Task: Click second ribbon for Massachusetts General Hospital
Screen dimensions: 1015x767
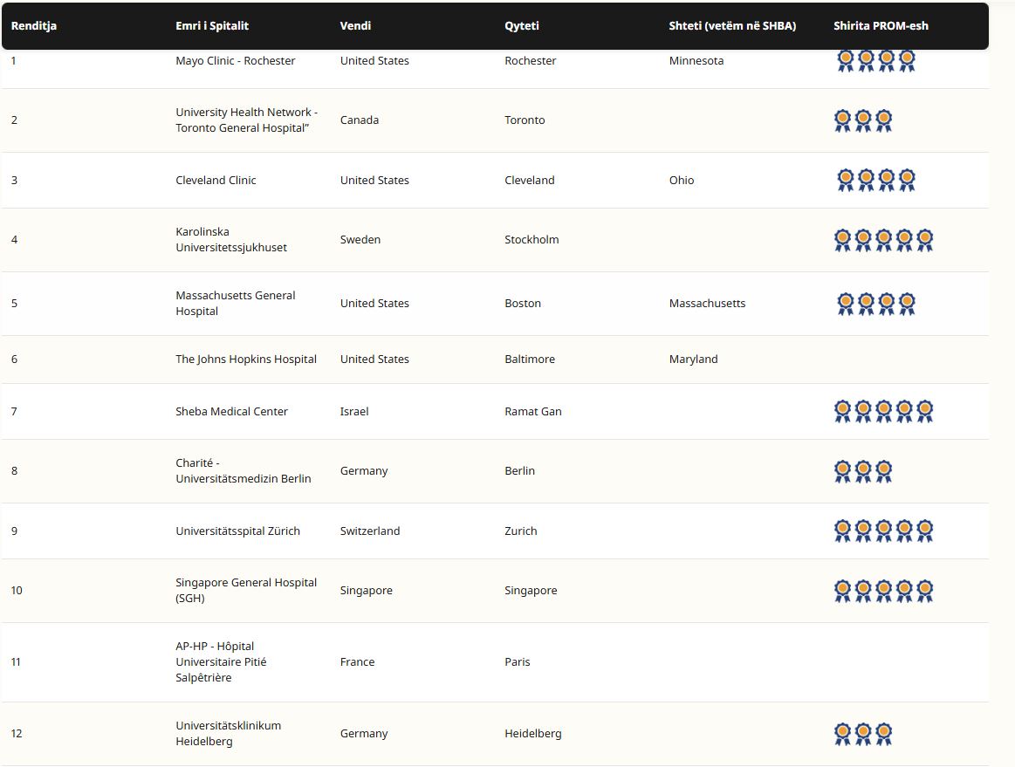Action: pos(866,304)
